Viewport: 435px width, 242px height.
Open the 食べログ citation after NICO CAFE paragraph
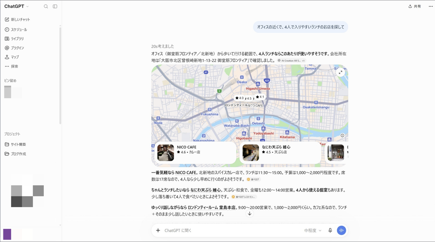(x=253, y=179)
